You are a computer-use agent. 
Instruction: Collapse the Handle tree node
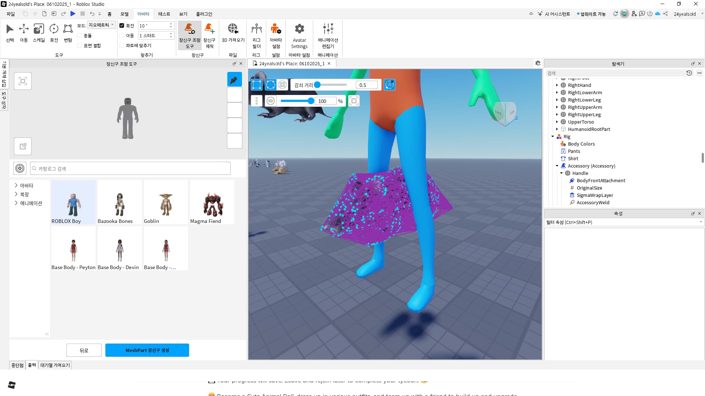click(x=561, y=173)
